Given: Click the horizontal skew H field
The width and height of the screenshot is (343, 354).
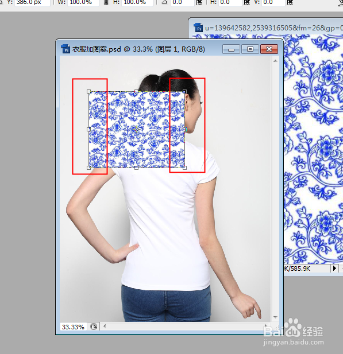Looking at the screenshot, I should pyautogui.click(x=230, y=2).
